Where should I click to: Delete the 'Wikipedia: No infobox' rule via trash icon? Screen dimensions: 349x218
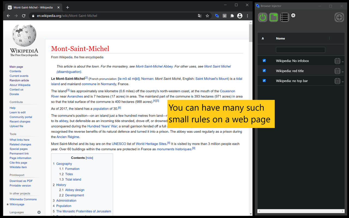pyautogui.click(x=337, y=61)
